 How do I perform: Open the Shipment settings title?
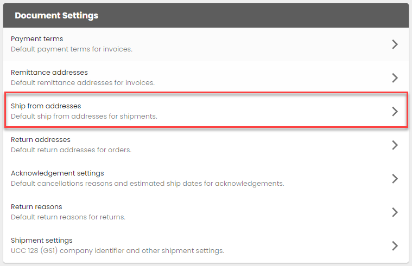click(x=42, y=241)
